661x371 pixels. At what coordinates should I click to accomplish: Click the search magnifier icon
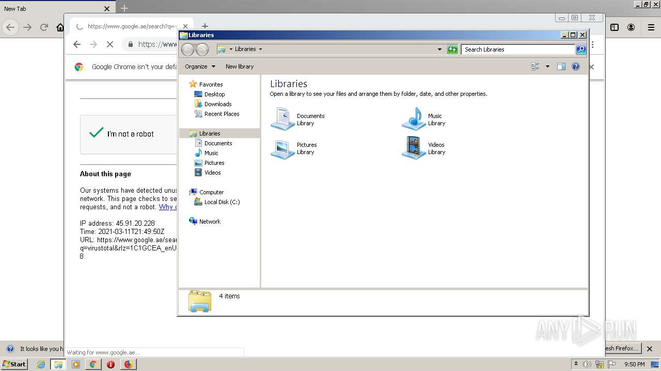(x=581, y=49)
